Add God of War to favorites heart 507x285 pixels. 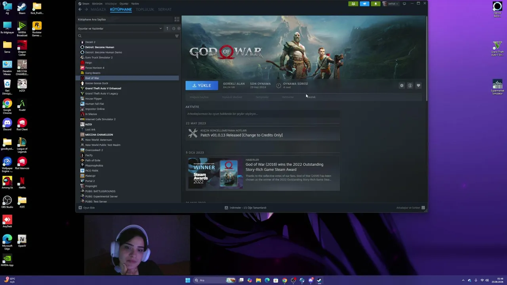(x=418, y=85)
